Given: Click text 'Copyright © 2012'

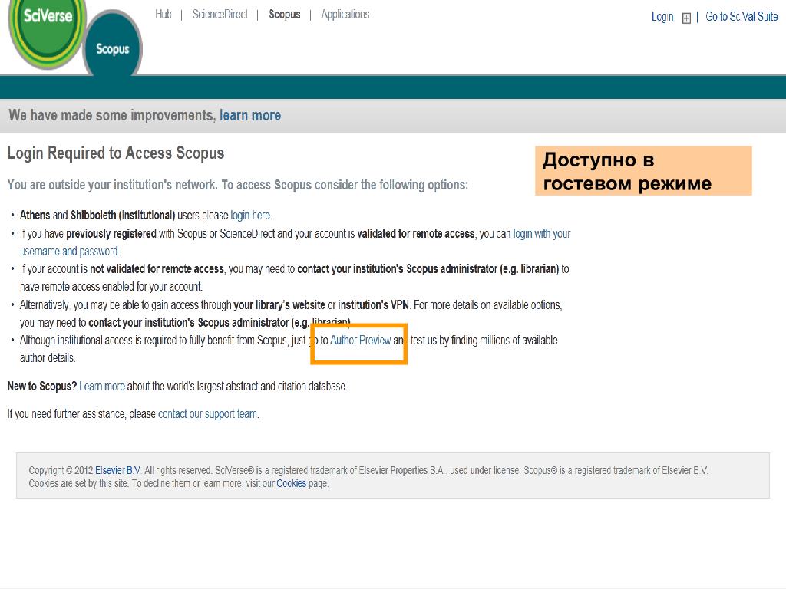Looking at the screenshot, I should click(x=61, y=470).
